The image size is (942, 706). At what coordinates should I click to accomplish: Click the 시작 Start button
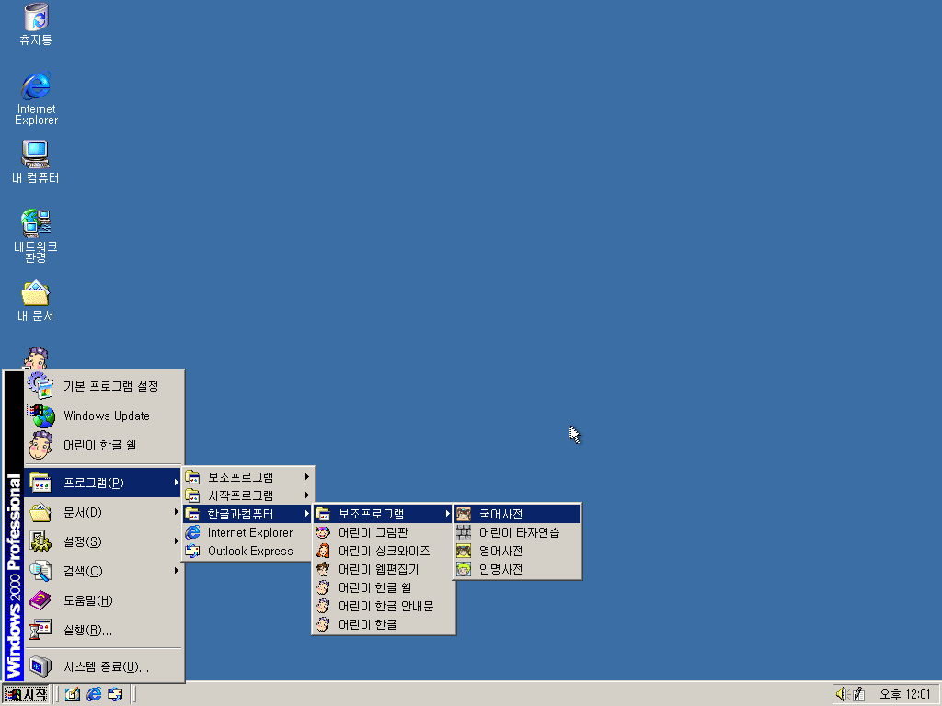click(26, 695)
